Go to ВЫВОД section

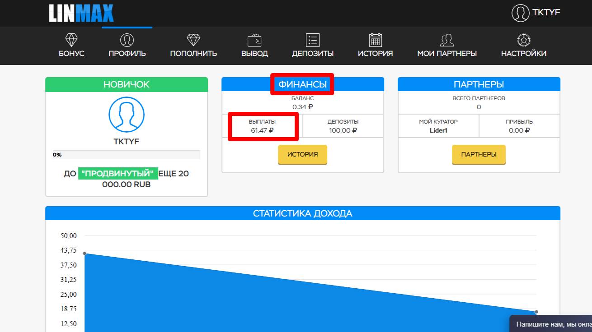click(254, 53)
